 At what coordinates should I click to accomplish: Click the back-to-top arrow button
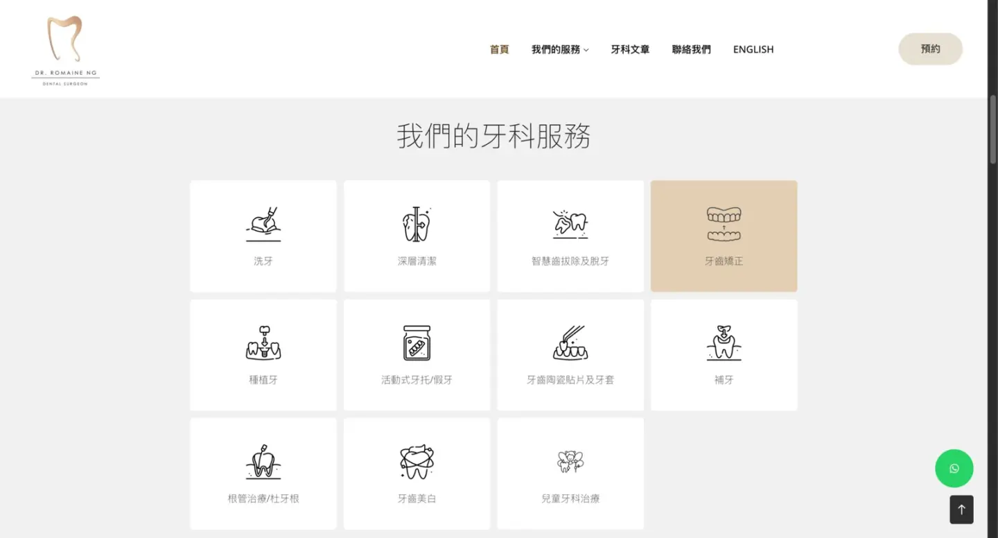(961, 510)
